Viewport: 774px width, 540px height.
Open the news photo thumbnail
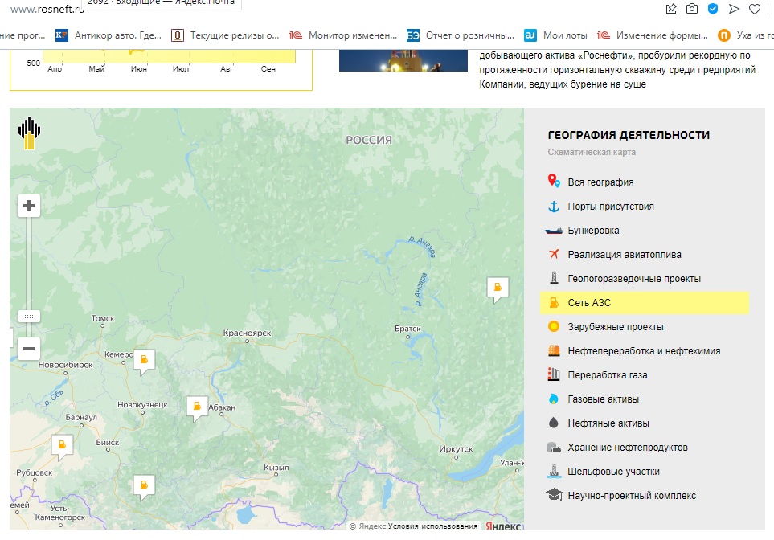pyautogui.click(x=403, y=60)
